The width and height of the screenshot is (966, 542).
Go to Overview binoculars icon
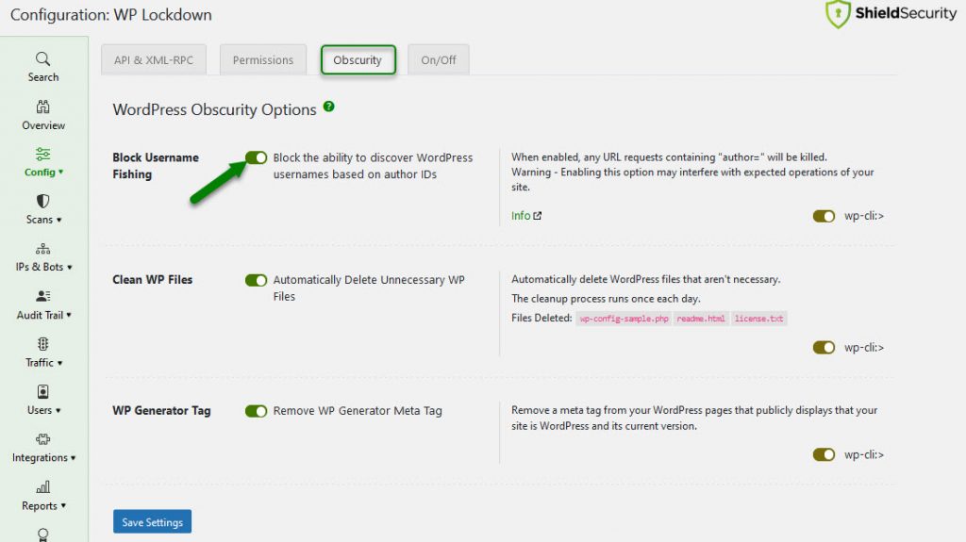click(42, 107)
